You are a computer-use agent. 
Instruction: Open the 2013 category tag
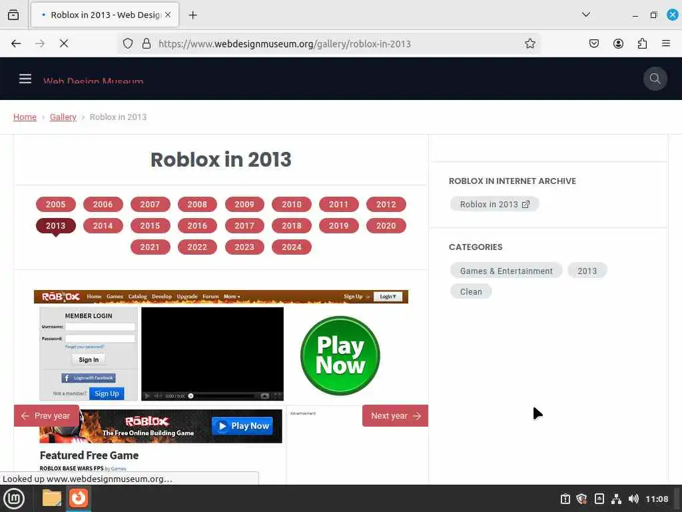pos(587,271)
